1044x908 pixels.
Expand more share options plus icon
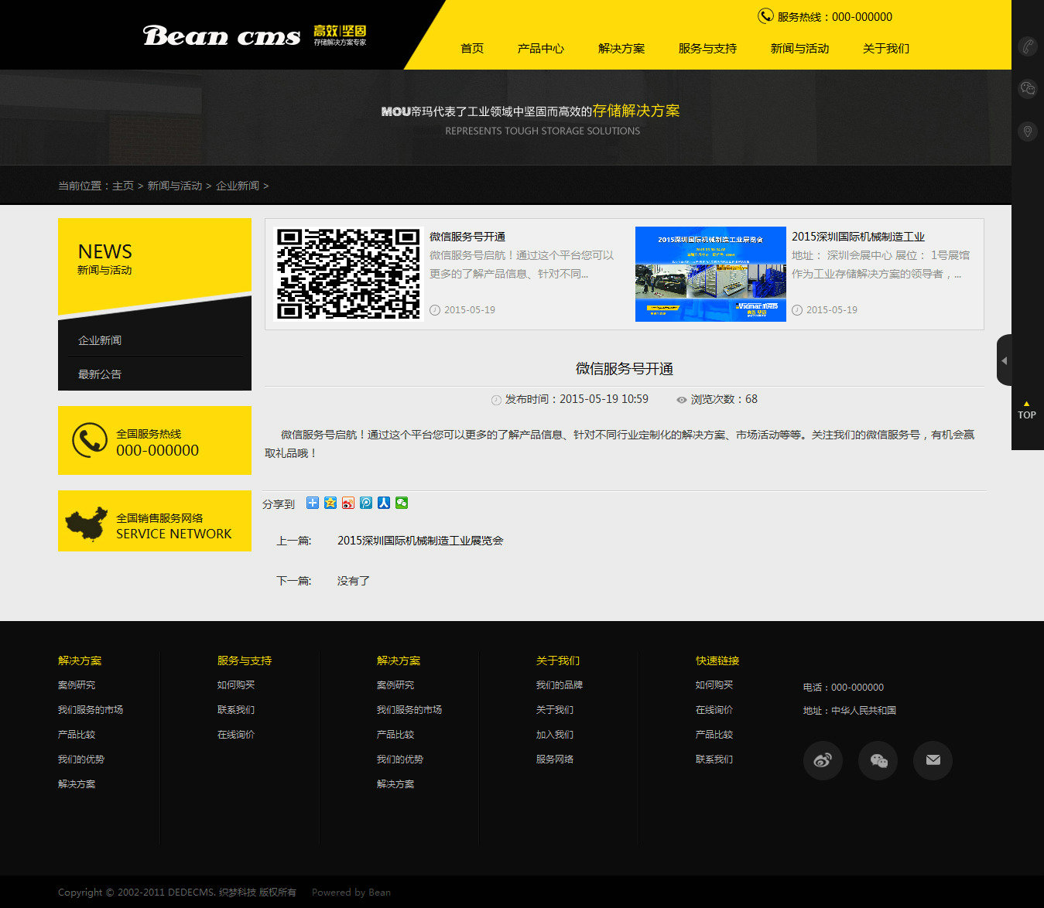click(313, 503)
